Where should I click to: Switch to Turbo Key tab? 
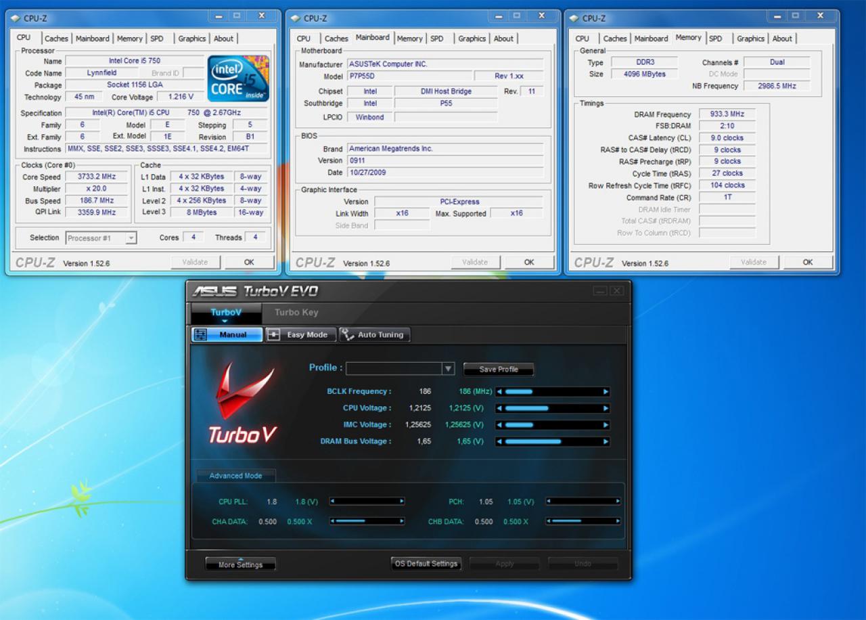click(296, 313)
